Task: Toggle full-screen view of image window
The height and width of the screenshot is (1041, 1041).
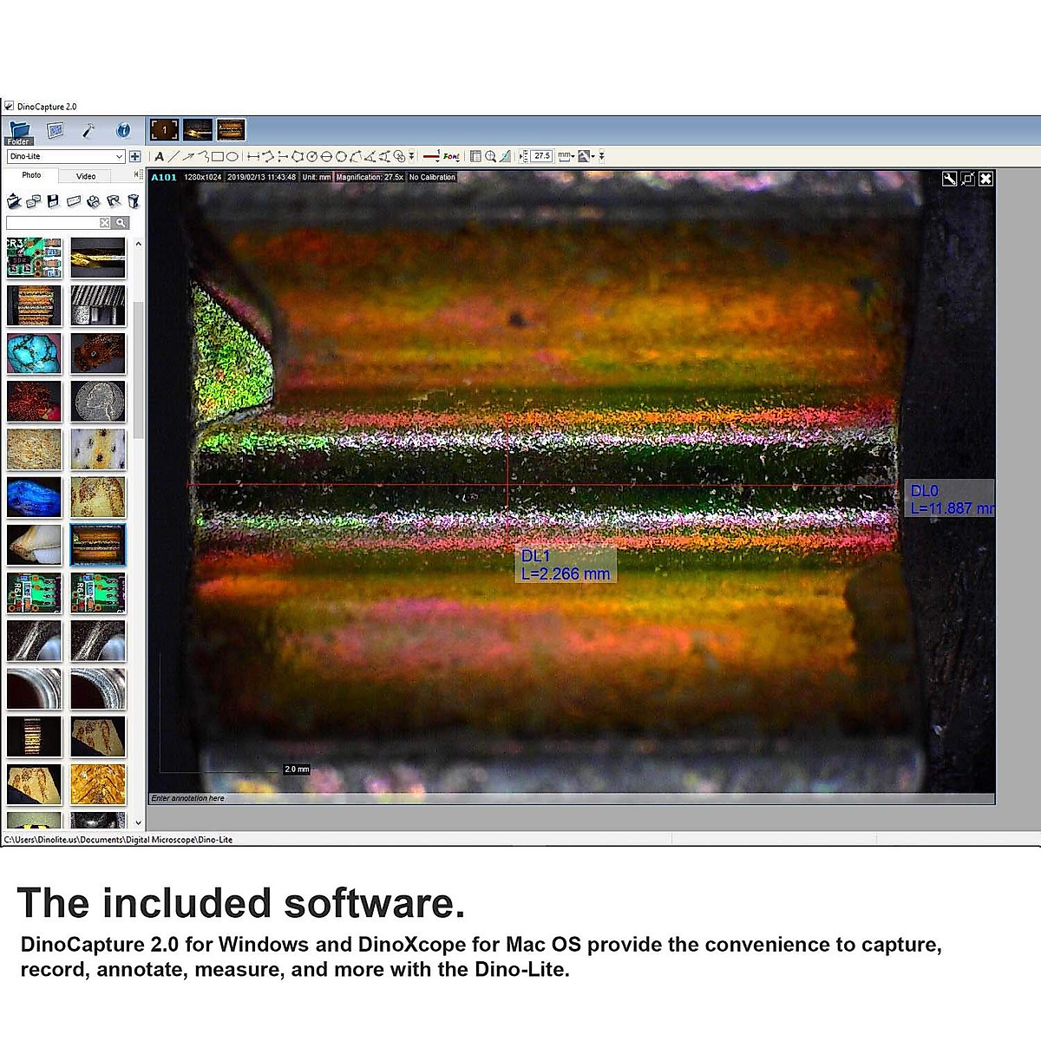Action: (x=967, y=179)
